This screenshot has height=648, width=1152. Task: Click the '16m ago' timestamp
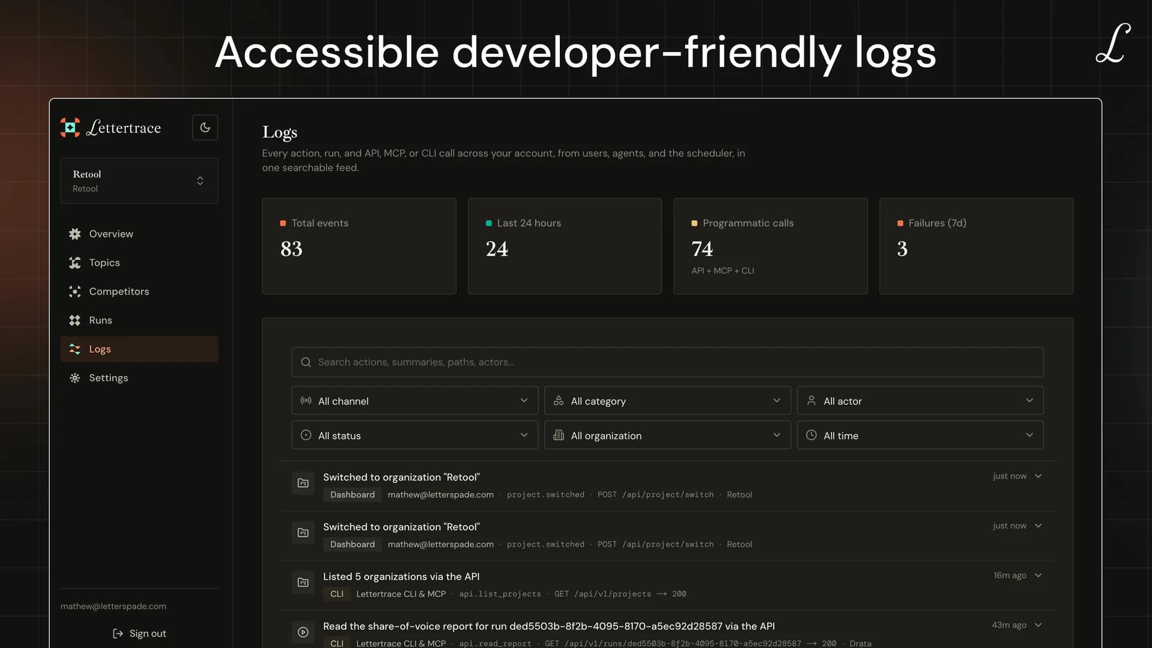point(1010,575)
